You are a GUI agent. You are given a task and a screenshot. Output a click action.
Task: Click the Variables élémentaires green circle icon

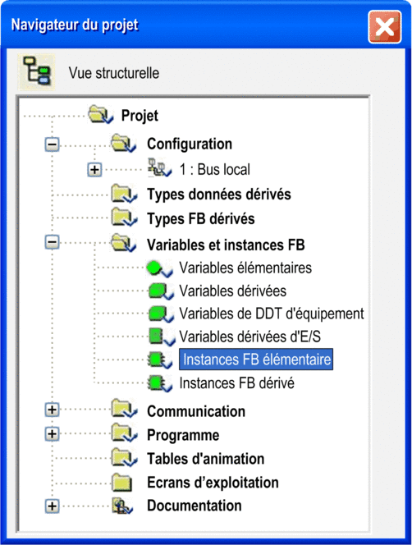159,268
